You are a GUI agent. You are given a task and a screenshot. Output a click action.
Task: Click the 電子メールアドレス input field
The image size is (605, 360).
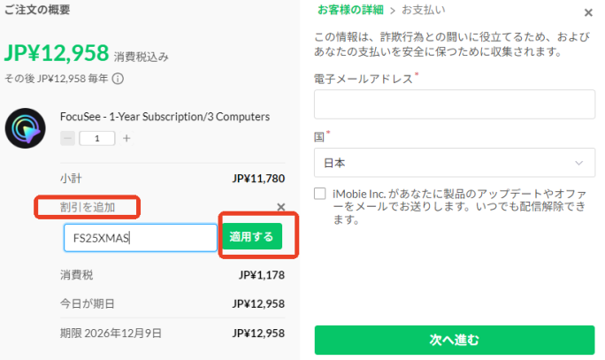tap(455, 105)
